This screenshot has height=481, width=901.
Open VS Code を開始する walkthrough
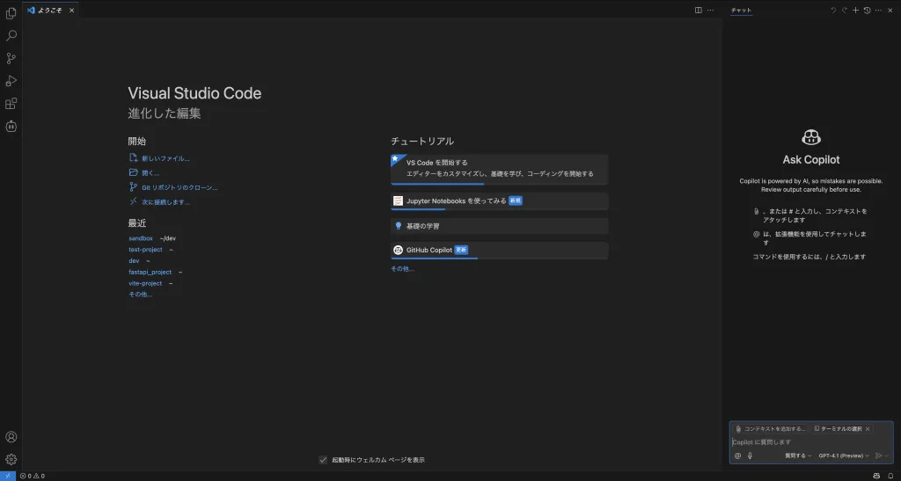pos(500,169)
